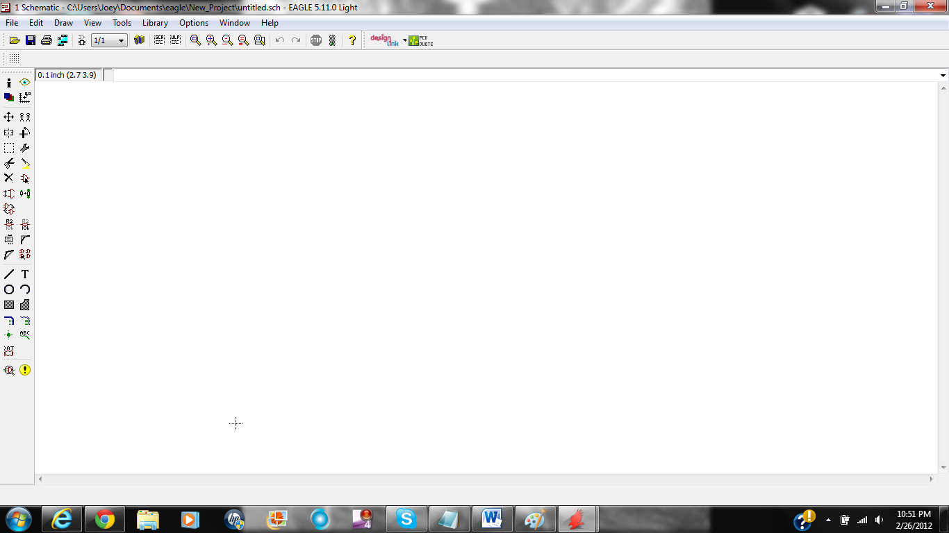Click the Use library icon
This screenshot has height=533, width=949.
click(139, 40)
